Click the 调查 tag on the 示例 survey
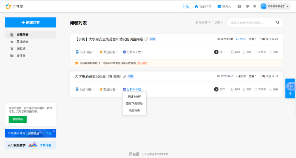296x158 pixels. (153, 39)
